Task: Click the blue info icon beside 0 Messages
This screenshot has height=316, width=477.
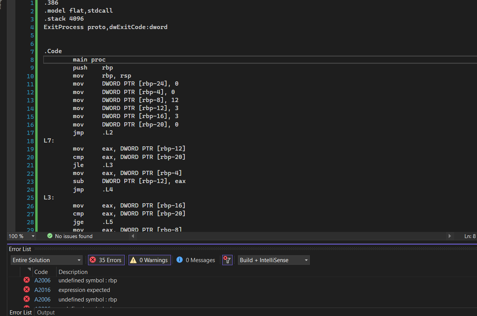Action: coord(180,260)
